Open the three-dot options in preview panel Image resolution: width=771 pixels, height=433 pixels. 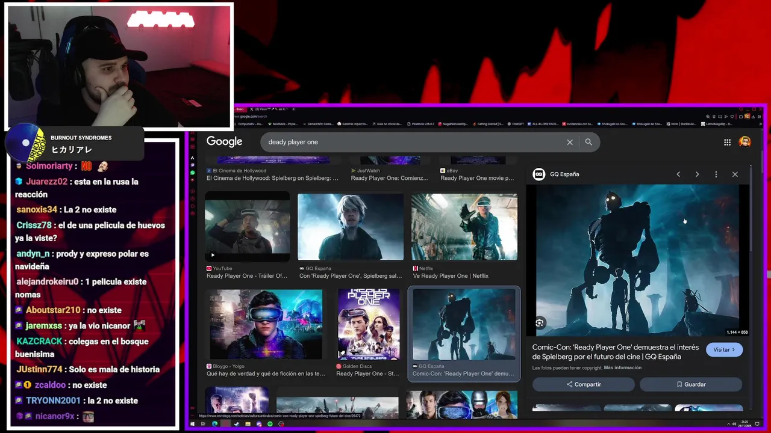[716, 174]
